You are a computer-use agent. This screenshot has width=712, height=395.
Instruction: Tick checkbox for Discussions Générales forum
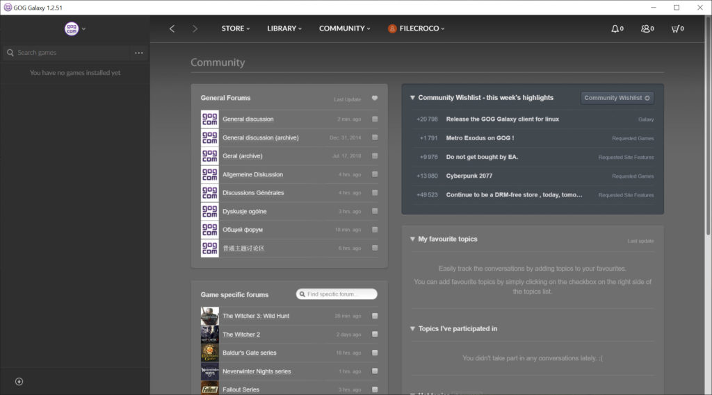pyautogui.click(x=375, y=193)
